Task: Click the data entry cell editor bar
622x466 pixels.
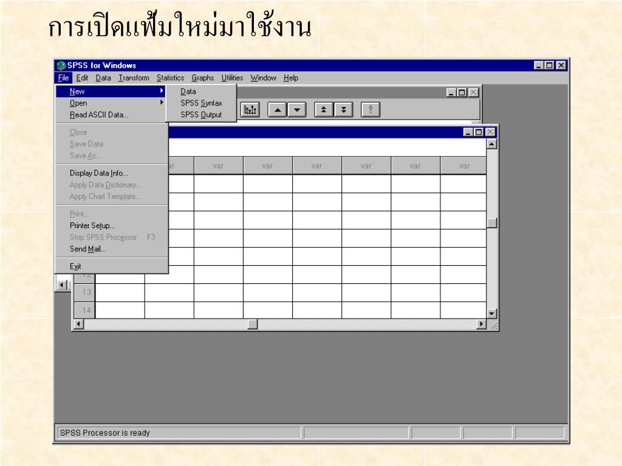Action: point(327,147)
